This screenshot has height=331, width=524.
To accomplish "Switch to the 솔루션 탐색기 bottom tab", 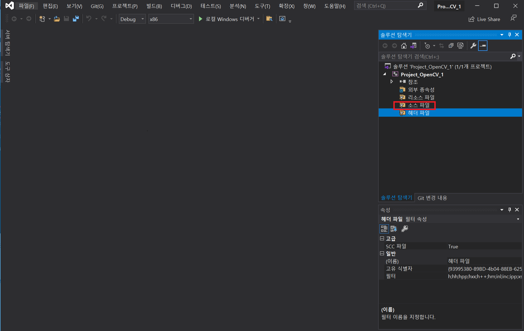I will (396, 198).
